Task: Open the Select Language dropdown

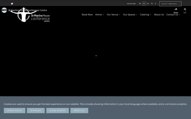Action: 170,4
